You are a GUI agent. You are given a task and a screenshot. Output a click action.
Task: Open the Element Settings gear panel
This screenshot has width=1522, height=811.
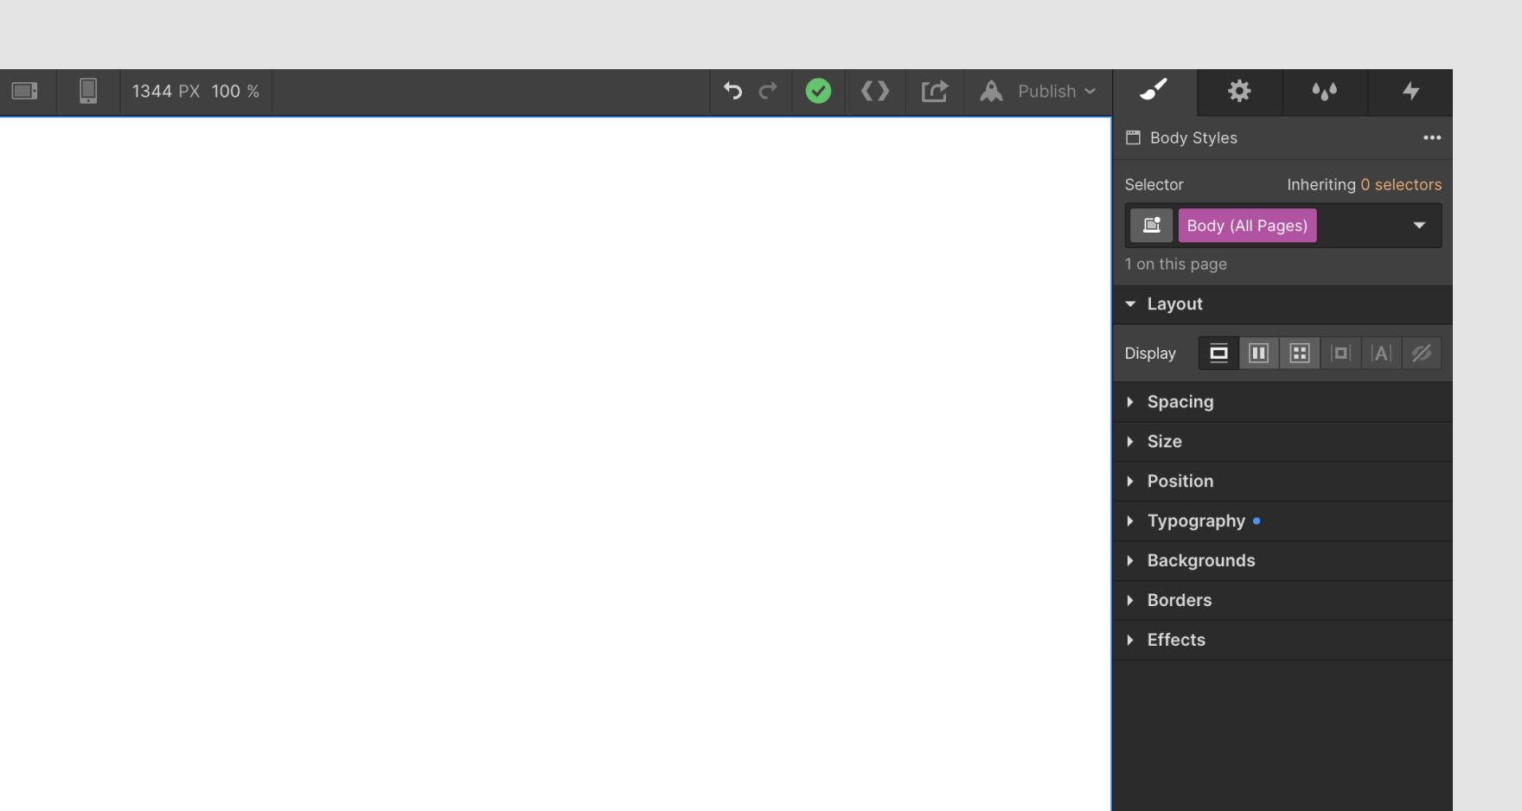tap(1238, 92)
